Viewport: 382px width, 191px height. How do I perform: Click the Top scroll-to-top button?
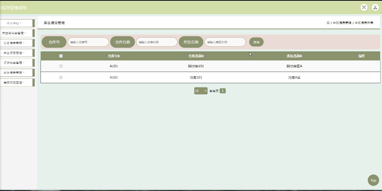[x=373, y=180]
